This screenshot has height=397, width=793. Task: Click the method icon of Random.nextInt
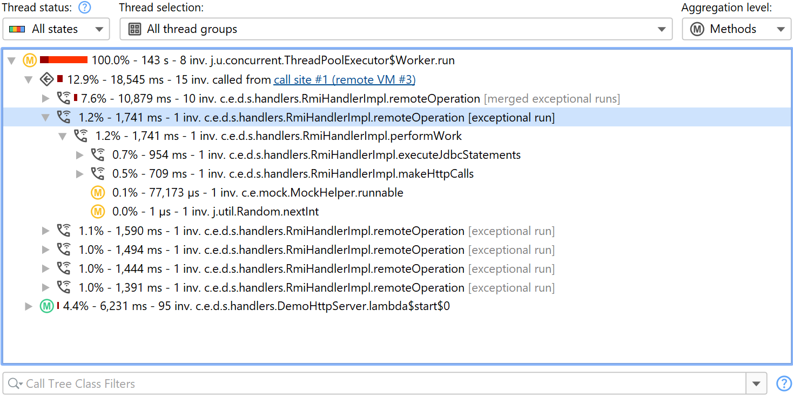pos(97,212)
